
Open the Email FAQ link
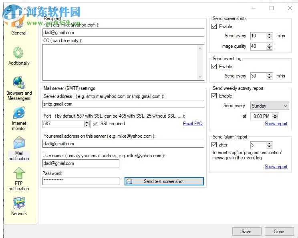[x=193, y=124]
